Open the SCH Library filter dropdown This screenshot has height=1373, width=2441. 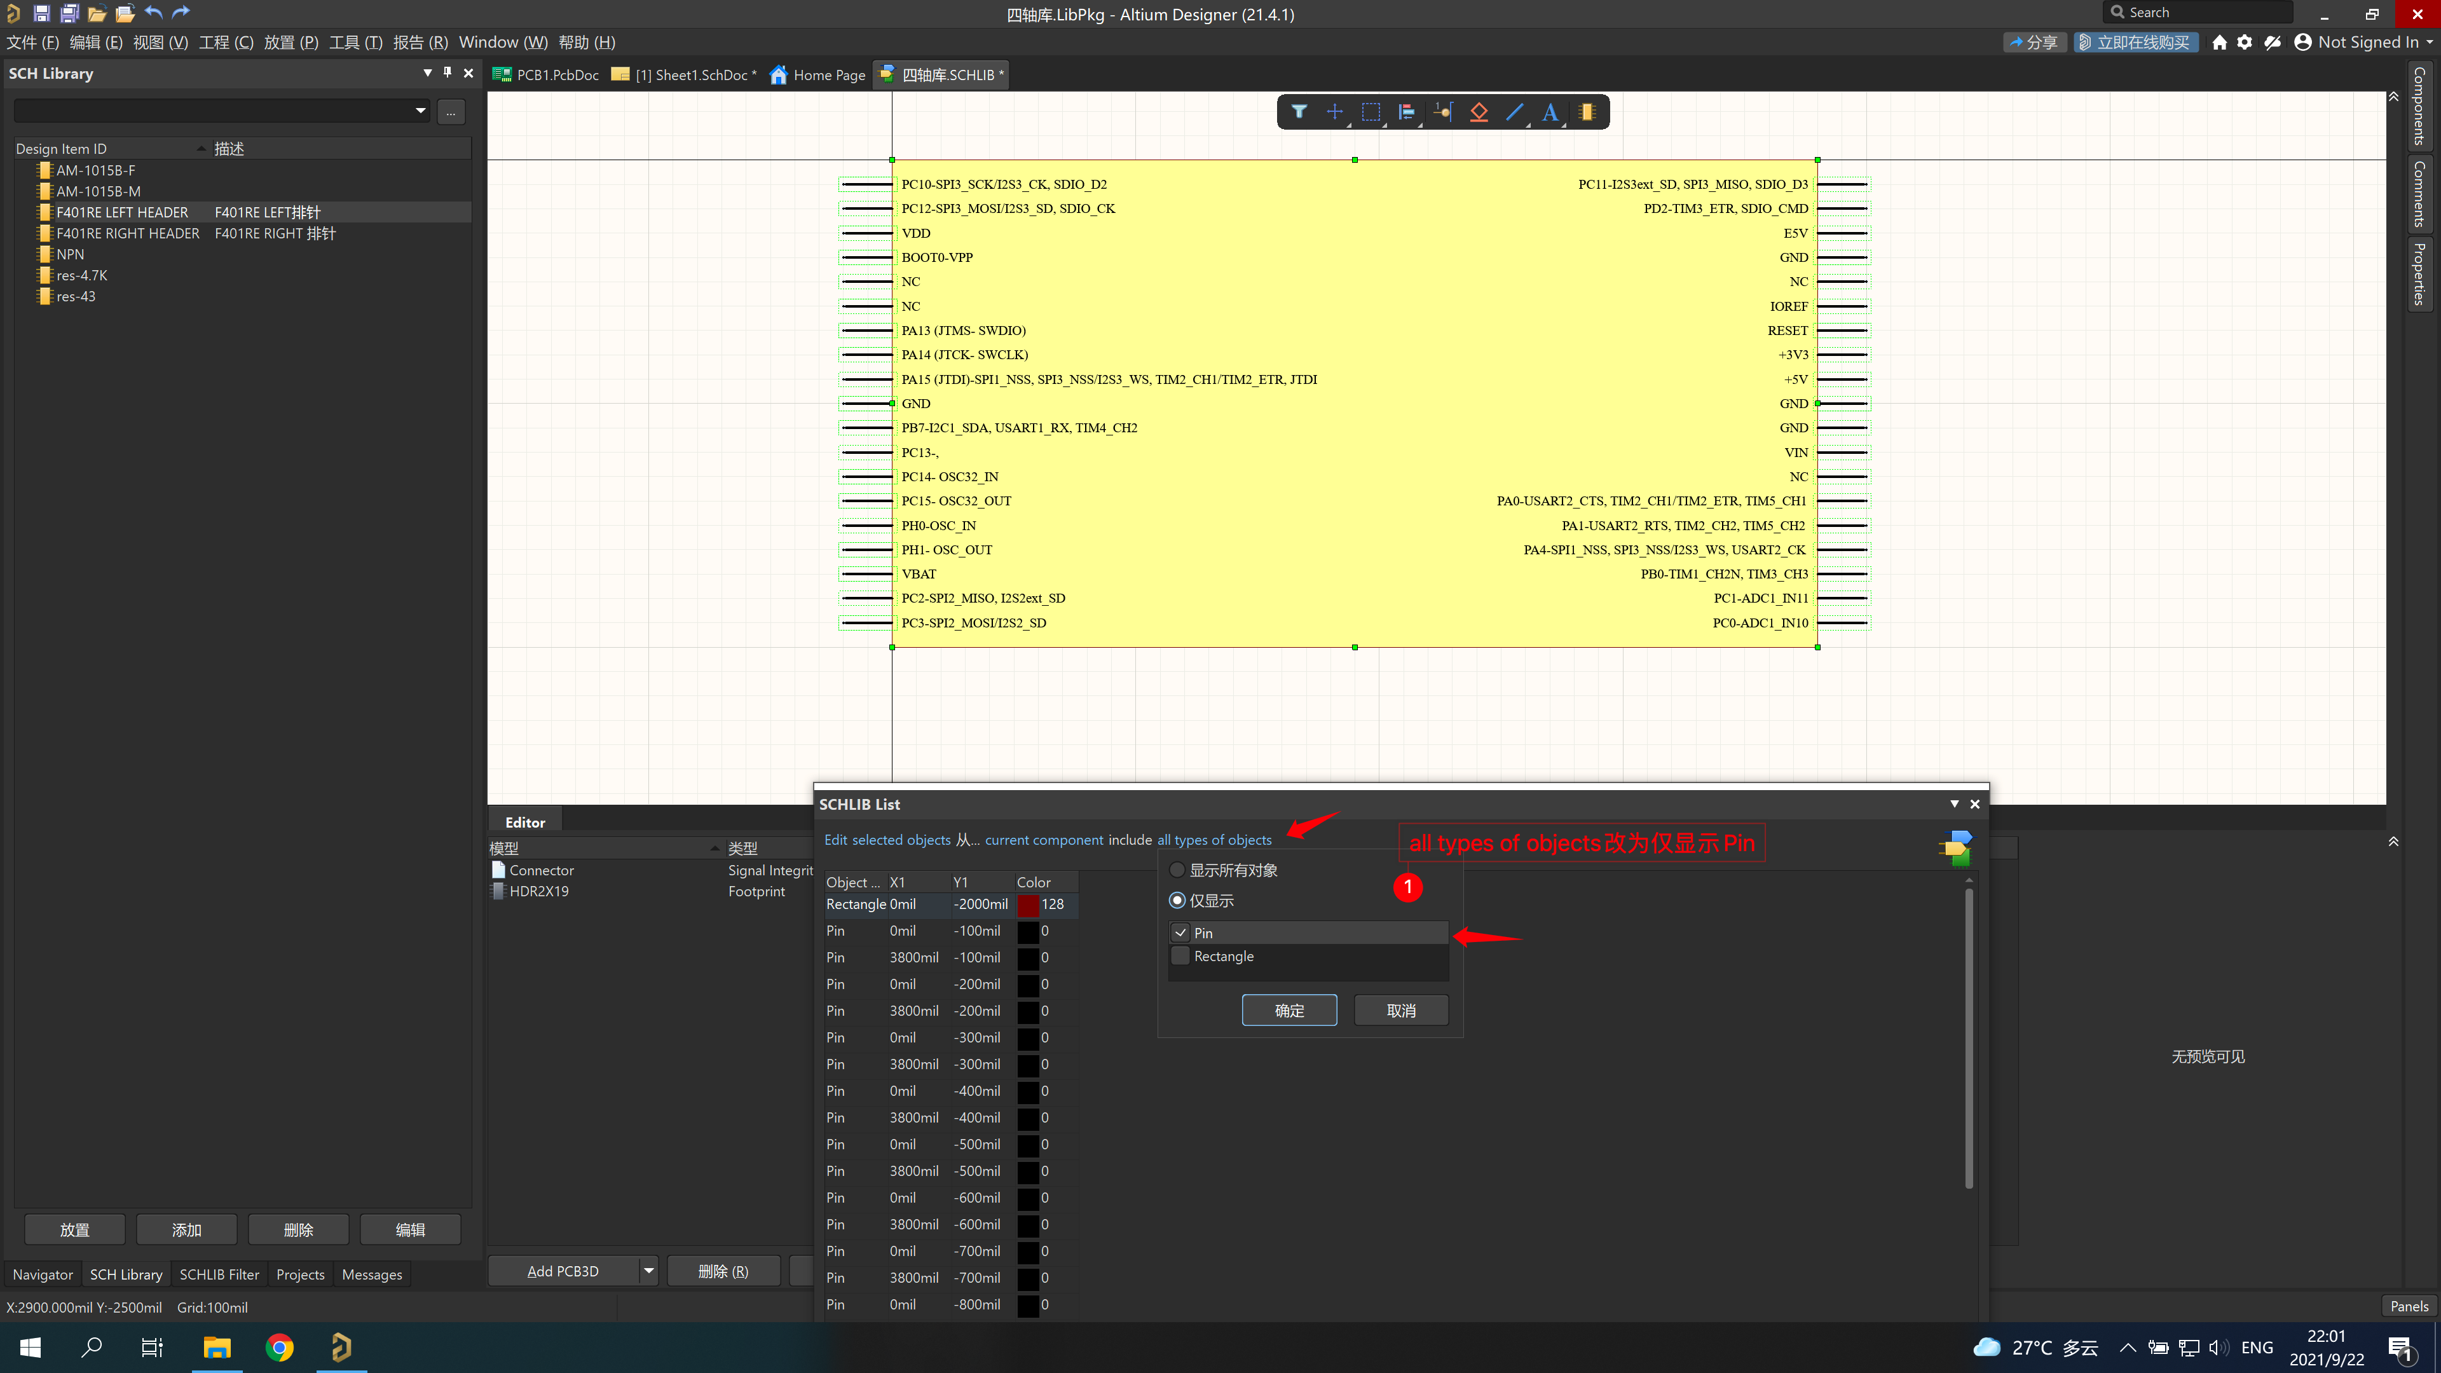(x=421, y=111)
